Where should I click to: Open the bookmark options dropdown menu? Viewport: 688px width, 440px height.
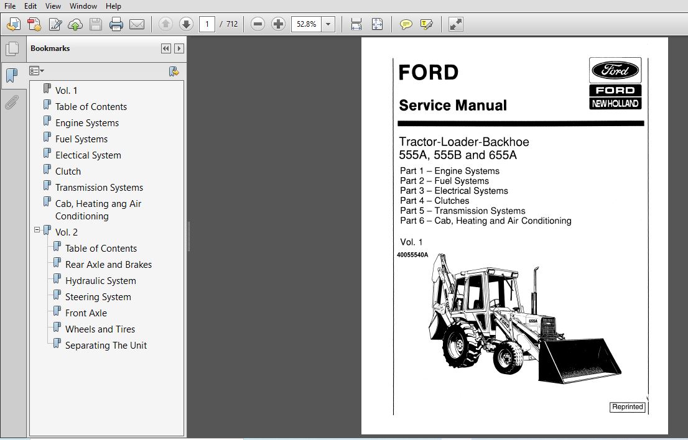pos(37,71)
